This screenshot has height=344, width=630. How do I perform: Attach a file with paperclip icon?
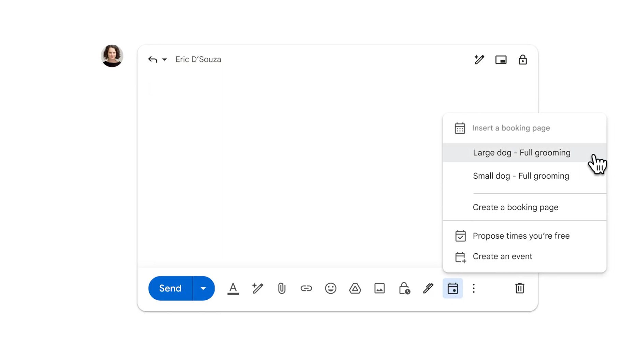click(282, 288)
